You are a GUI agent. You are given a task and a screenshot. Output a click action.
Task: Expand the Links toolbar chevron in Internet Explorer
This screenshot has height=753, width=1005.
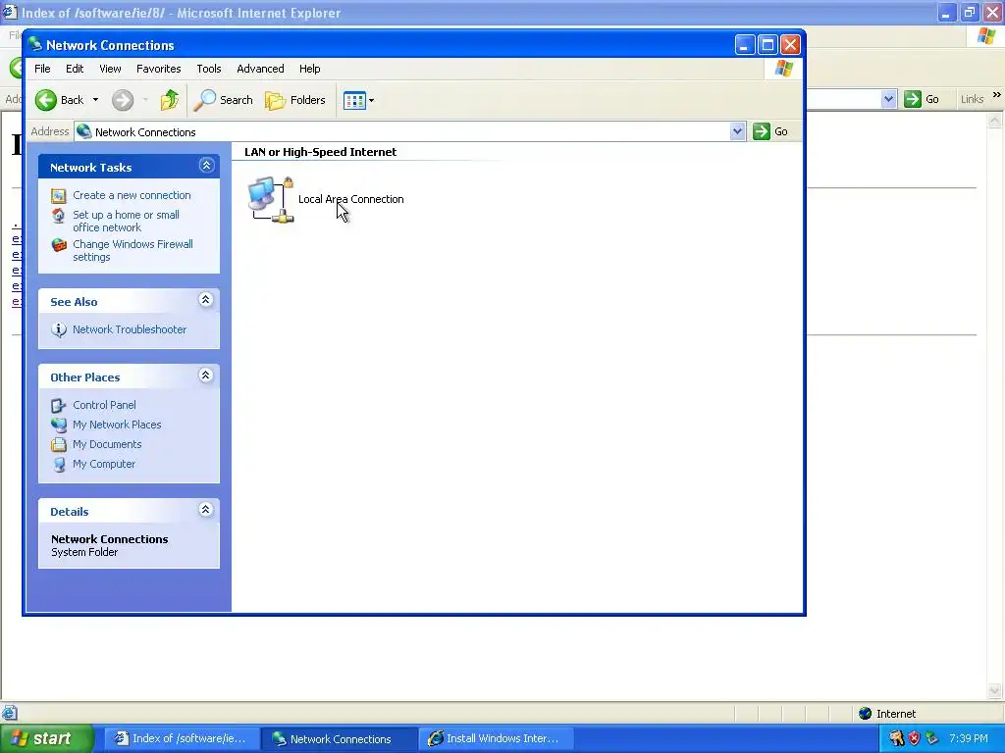coord(997,95)
